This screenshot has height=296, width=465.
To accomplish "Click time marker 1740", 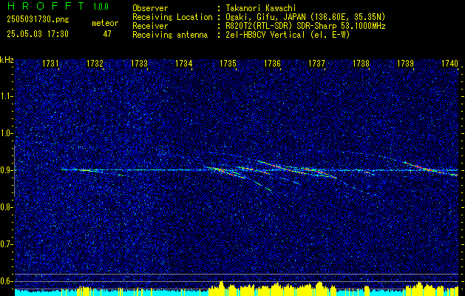I will click(x=449, y=63).
